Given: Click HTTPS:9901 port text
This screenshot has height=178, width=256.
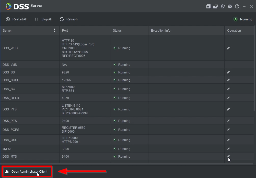Looking at the screenshot, I should [71, 142].
